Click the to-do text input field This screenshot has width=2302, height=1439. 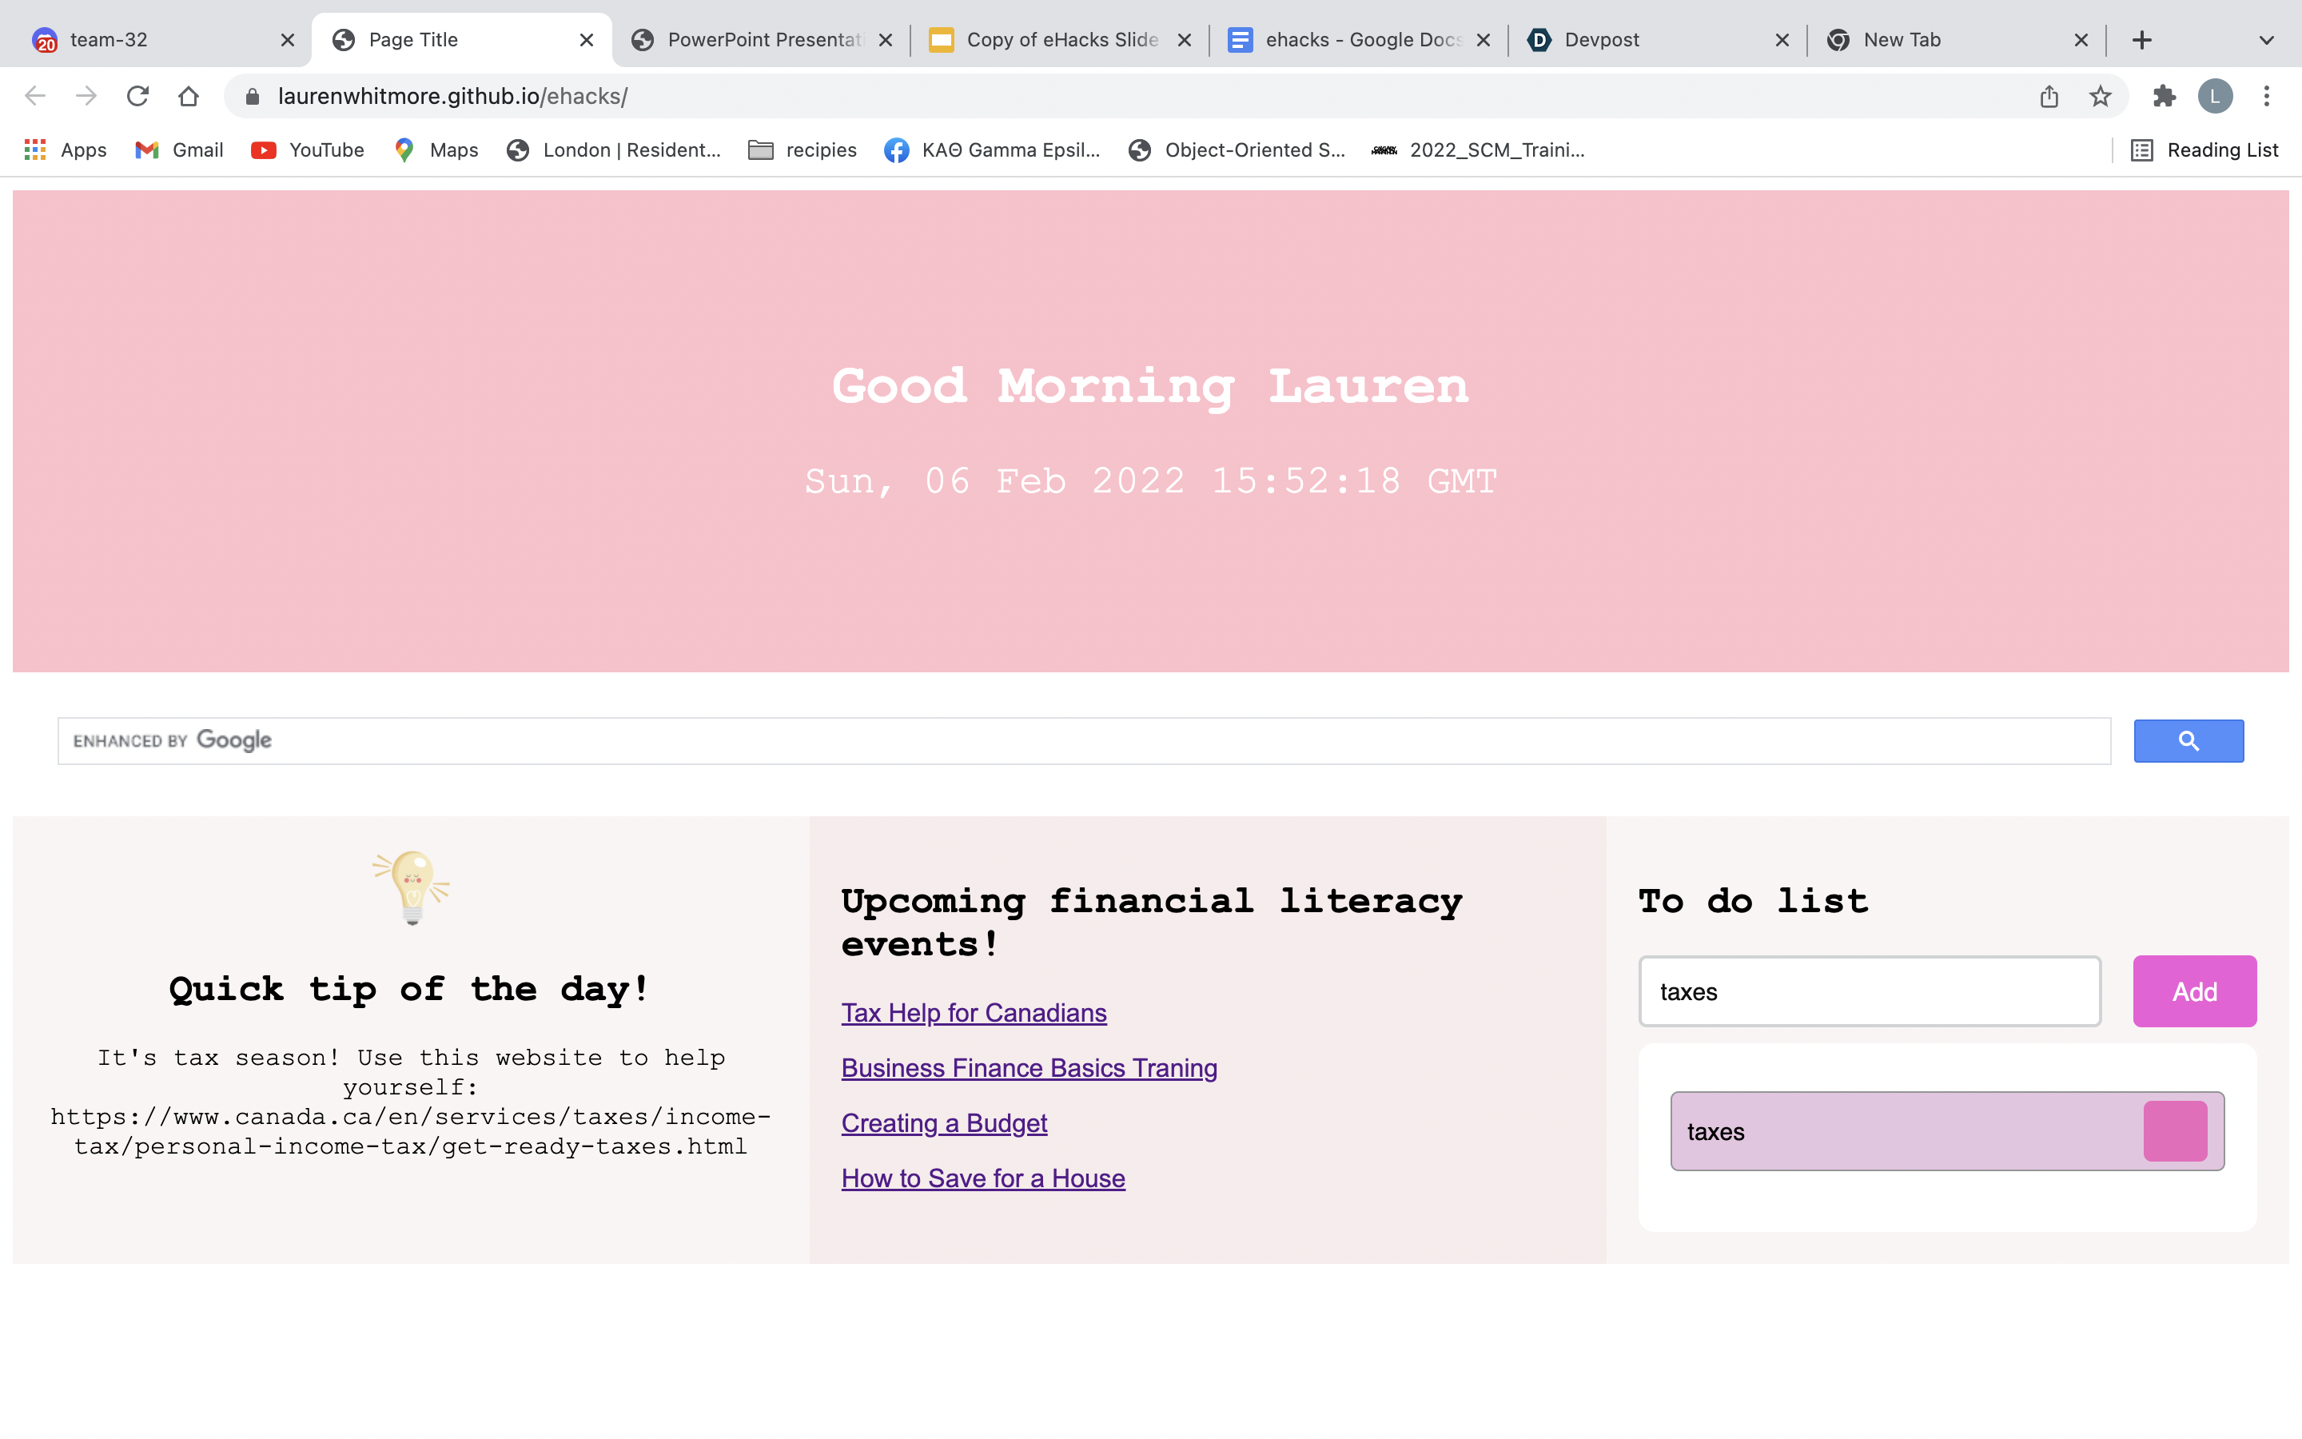(1870, 991)
